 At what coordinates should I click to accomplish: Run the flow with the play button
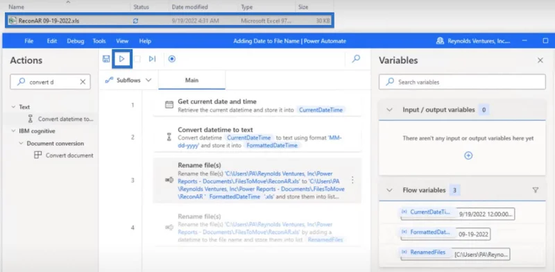point(122,59)
